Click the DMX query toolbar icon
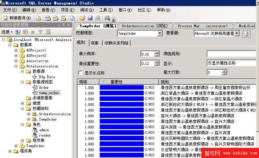259x158 pixels. click(56, 18)
